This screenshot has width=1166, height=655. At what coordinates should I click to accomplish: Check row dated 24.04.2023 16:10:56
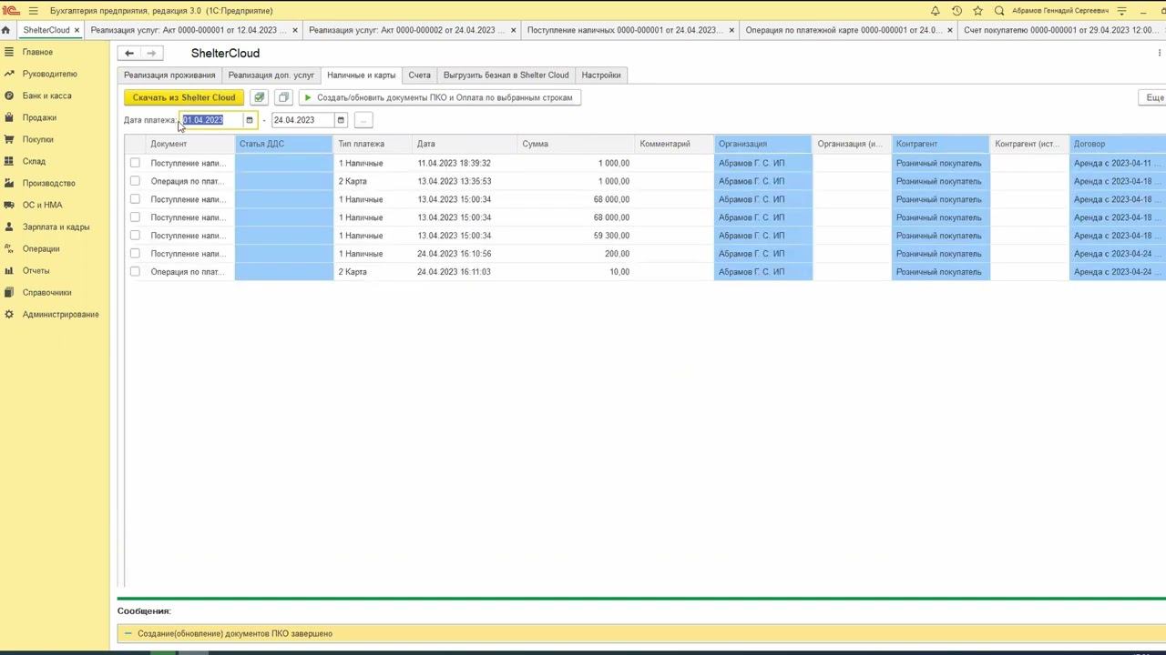[x=135, y=254]
